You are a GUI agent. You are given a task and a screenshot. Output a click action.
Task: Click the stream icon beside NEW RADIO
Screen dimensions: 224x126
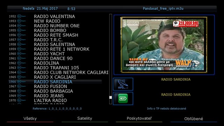(x=21, y=21)
